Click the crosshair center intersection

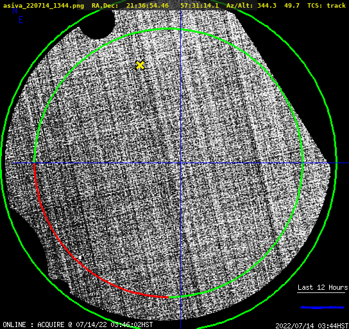[x=180, y=163]
